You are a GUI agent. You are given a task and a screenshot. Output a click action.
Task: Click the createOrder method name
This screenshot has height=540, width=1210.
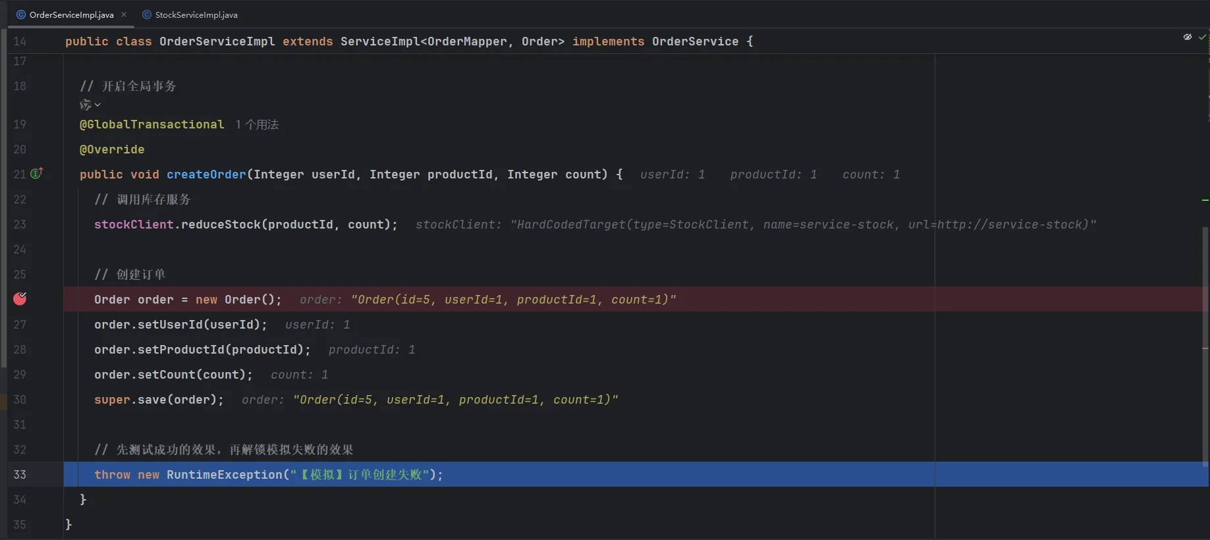click(206, 175)
